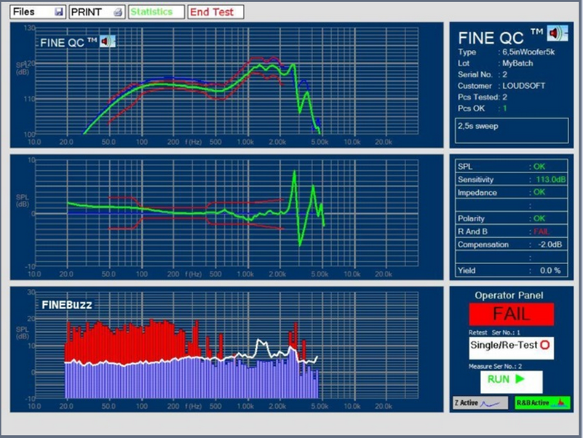Click the red FAIL status indicator
The height and width of the screenshot is (438, 583).
click(x=511, y=314)
